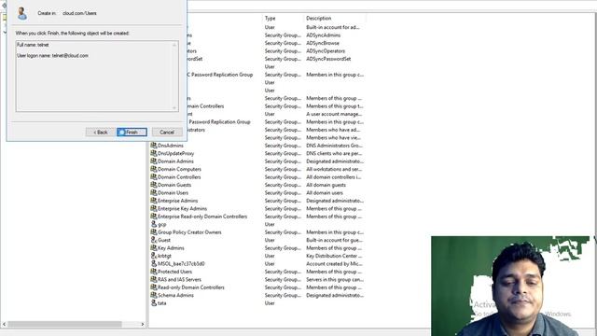
Task: Go back with the Back button
Action: pyautogui.click(x=100, y=133)
